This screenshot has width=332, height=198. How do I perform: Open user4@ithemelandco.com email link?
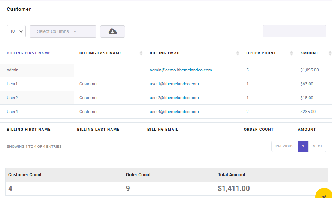(x=174, y=112)
